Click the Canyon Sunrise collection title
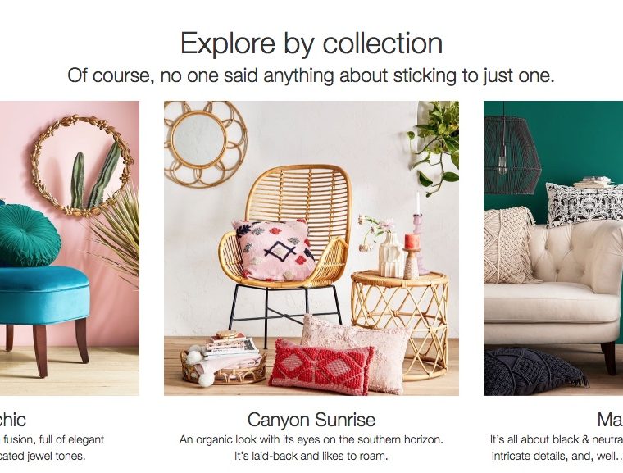Viewport: 623px width, 473px height. tap(311, 420)
